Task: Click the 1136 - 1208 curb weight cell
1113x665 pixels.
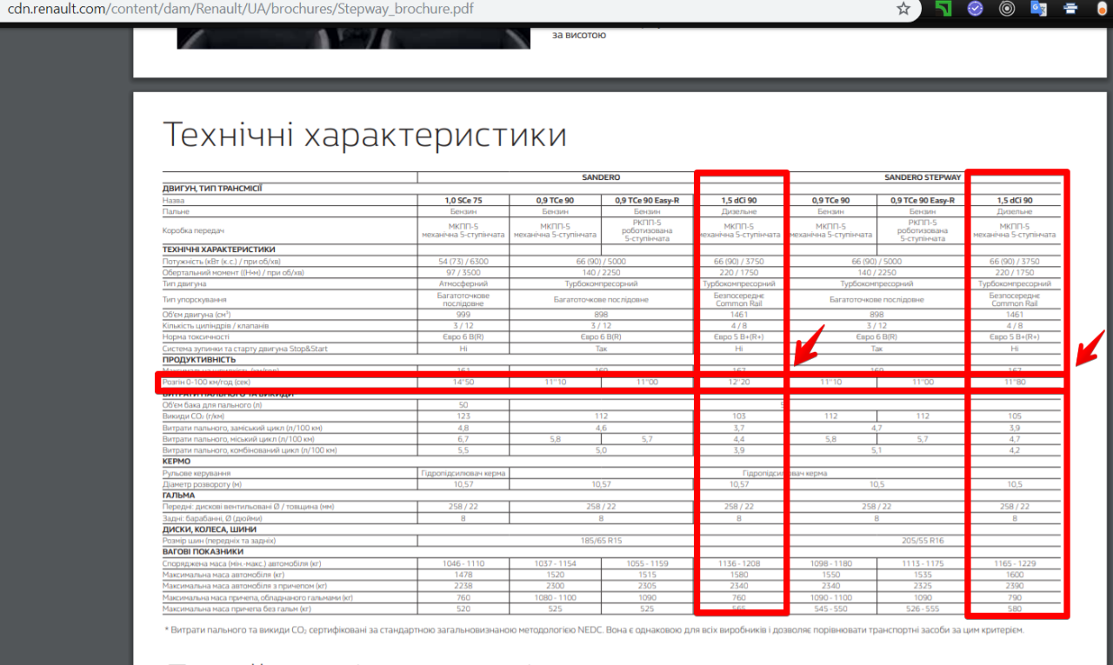Action: 739,563
